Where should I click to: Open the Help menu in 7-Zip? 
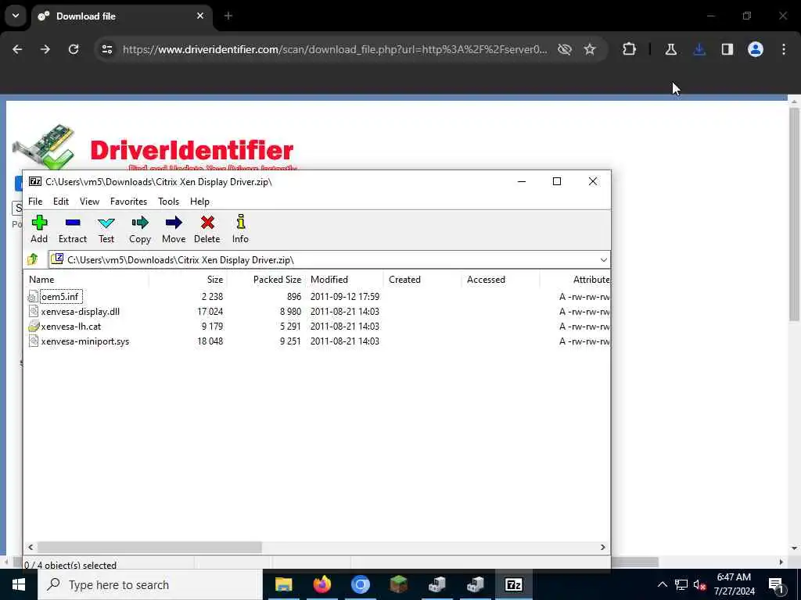tap(199, 202)
